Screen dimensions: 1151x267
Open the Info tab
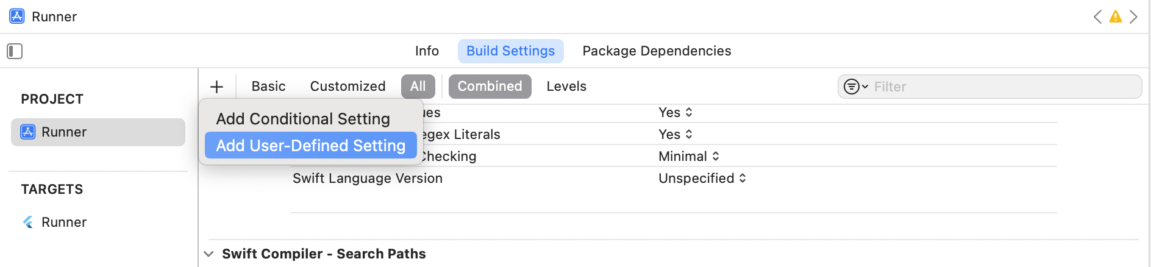(427, 51)
